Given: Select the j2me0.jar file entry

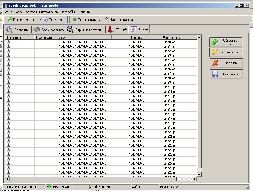Looking at the screenshot, I should click(x=169, y=42).
